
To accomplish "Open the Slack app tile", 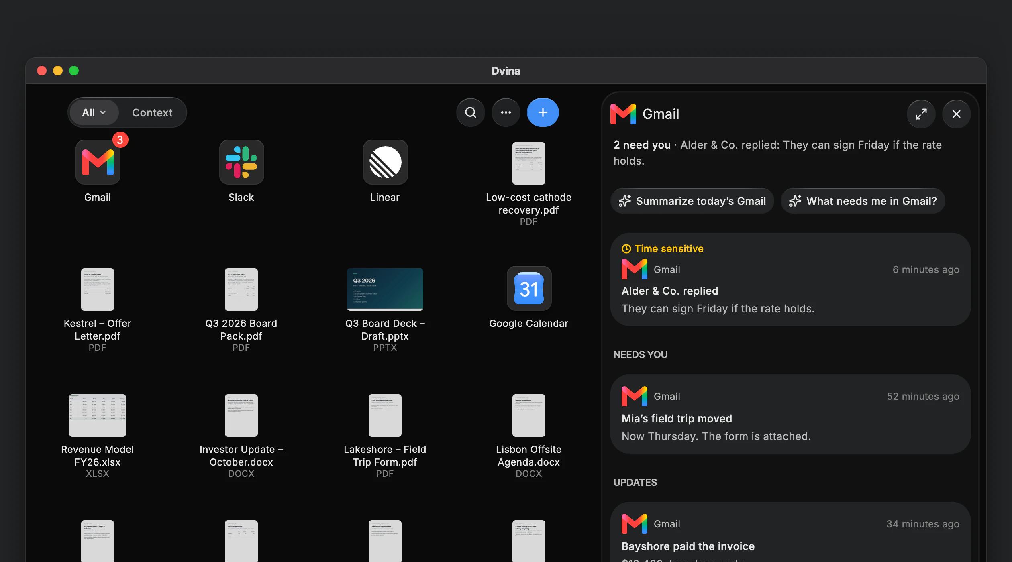I will click(241, 162).
